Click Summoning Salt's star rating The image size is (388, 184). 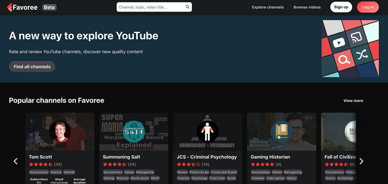pyautogui.click(x=114, y=164)
